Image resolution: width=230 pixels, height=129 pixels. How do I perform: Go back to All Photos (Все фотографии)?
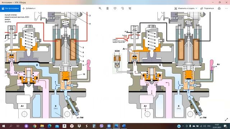pos(10,8)
